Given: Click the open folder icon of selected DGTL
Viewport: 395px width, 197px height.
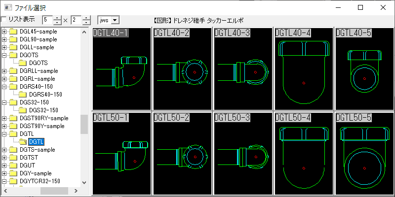Looking at the screenshot, I should pyautogui.click(x=23, y=142).
